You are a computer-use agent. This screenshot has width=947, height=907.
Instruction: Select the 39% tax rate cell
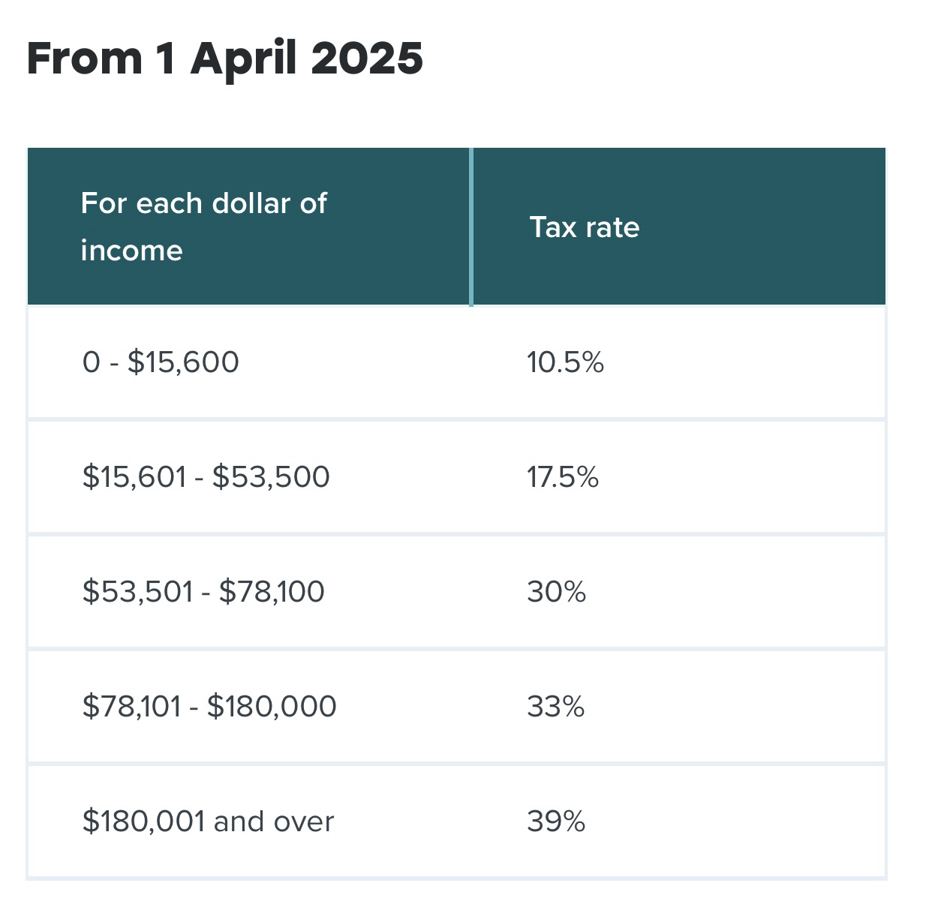tap(556, 821)
